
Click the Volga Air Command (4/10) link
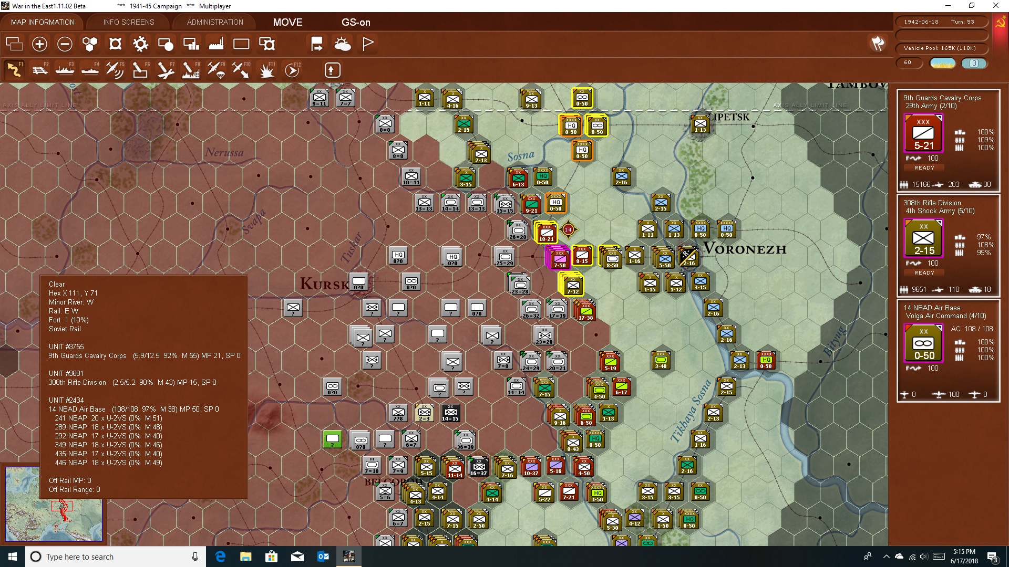945,316
